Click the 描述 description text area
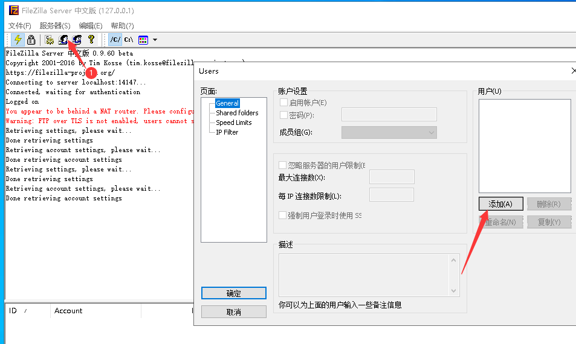This screenshot has height=344, width=576. pyautogui.click(x=364, y=275)
